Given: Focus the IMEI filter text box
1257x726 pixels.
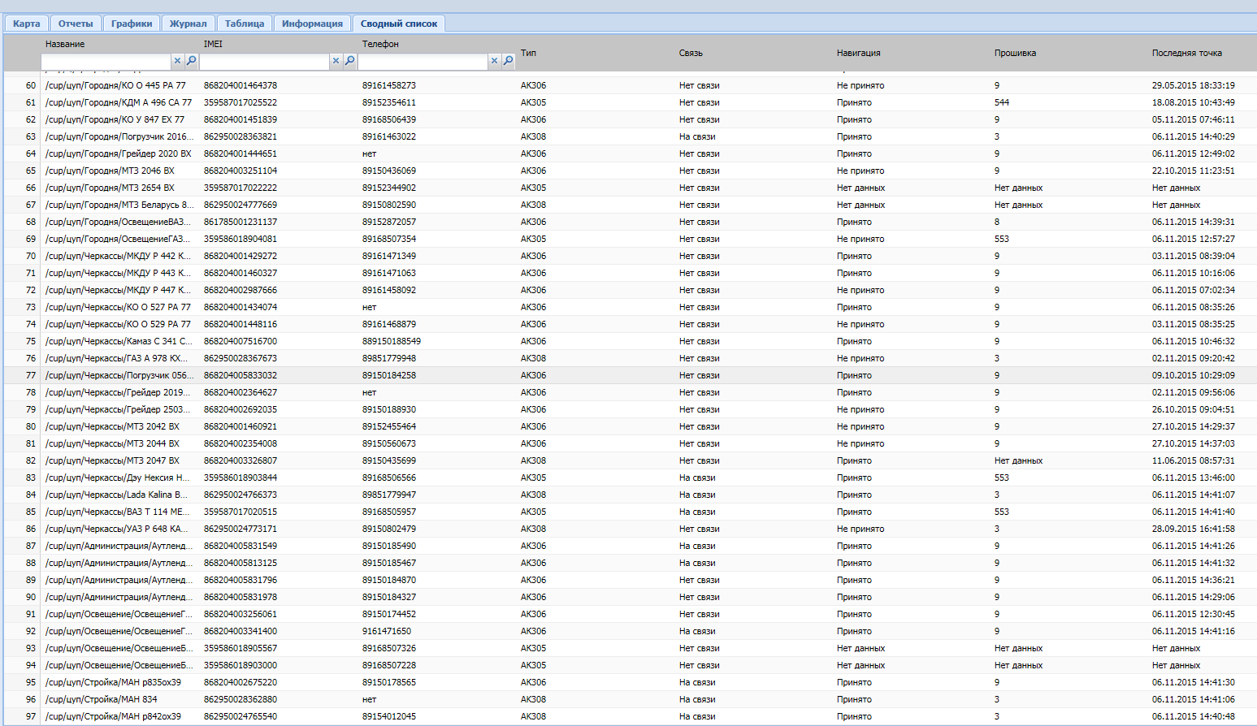Looking at the screenshot, I should point(264,62).
